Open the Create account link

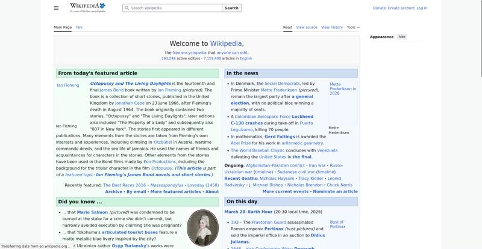click(x=401, y=8)
